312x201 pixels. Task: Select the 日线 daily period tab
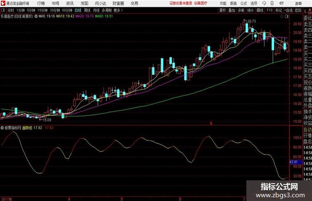(78, 10)
